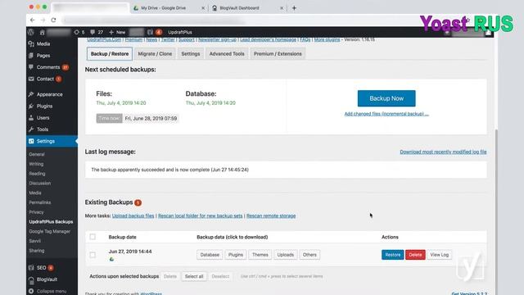Open Google Tag Manager submenu item
This screenshot has height=295, width=524.
pyautogui.click(x=49, y=231)
